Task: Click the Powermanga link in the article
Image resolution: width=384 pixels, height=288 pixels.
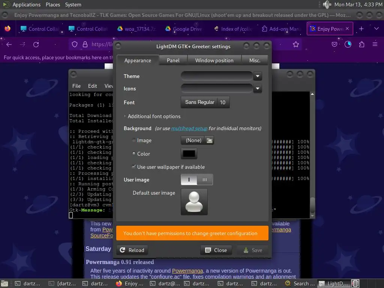Action: [187, 271]
